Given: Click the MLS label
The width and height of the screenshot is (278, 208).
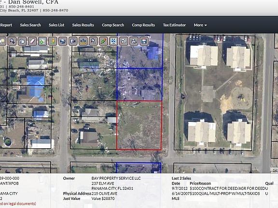Looking at the screenshot, I should click(x=176, y=199).
